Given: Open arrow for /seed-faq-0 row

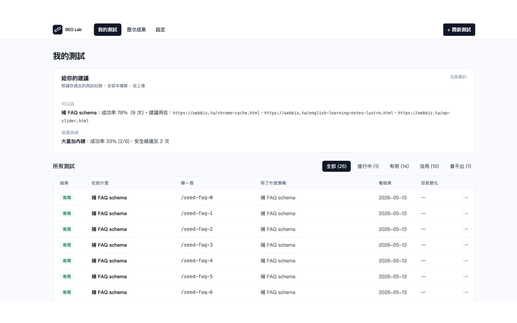Looking at the screenshot, I should click(465, 197).
